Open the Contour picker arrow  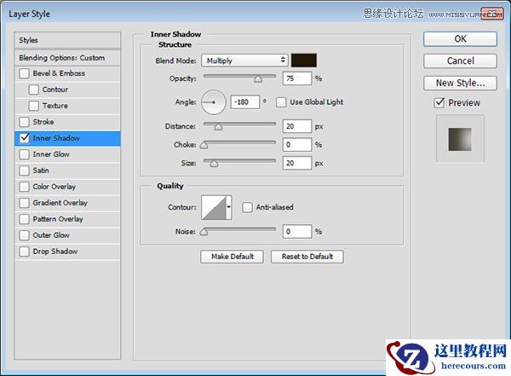pos(229,207)
